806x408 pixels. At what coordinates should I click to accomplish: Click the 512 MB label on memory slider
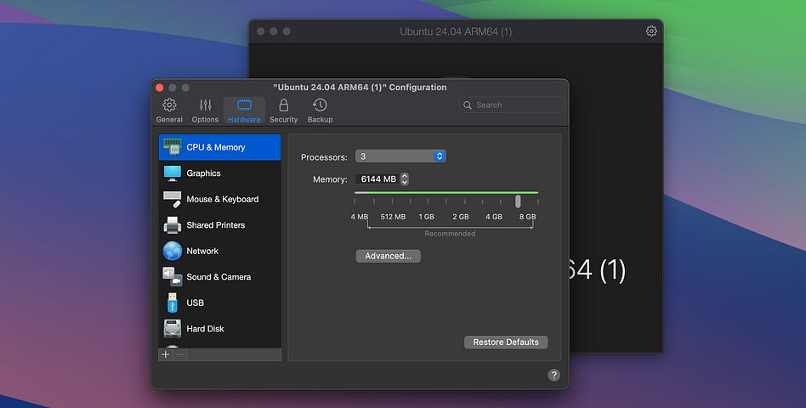pyautogui.click(x=393, y=217)
